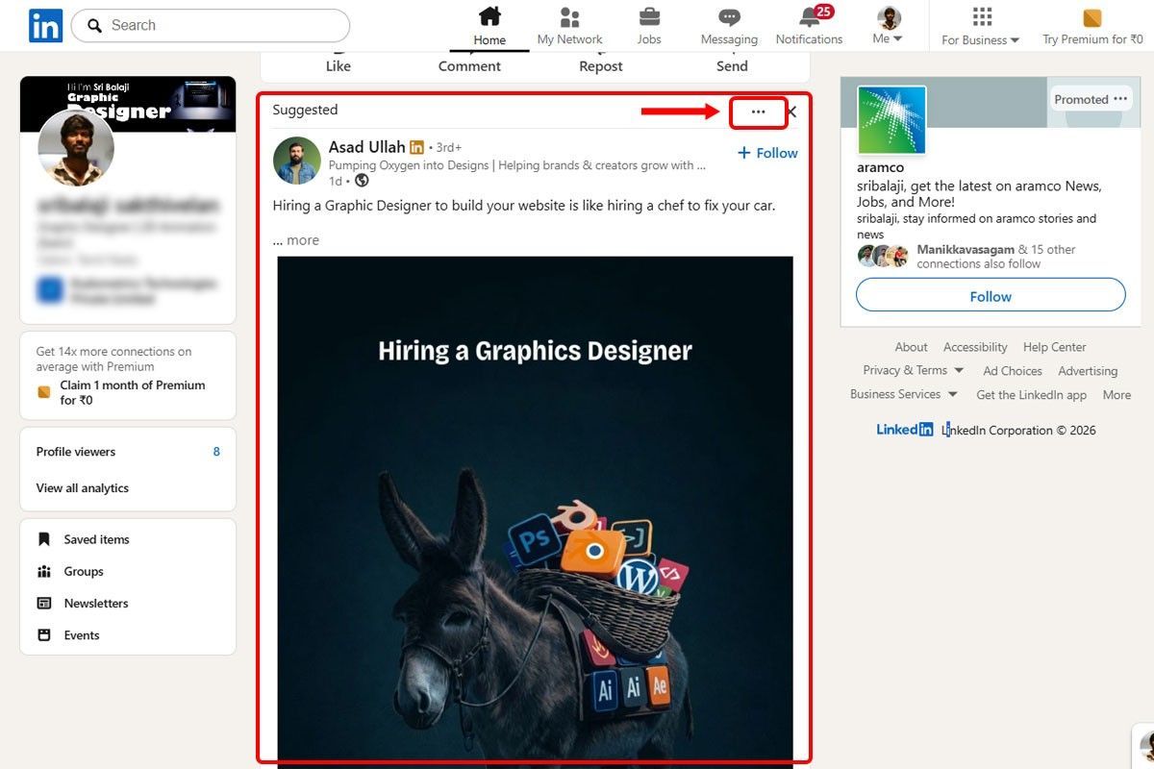Screen dimensions: 1154x769
Task: Open the About footer link
Action: point(911,347)
